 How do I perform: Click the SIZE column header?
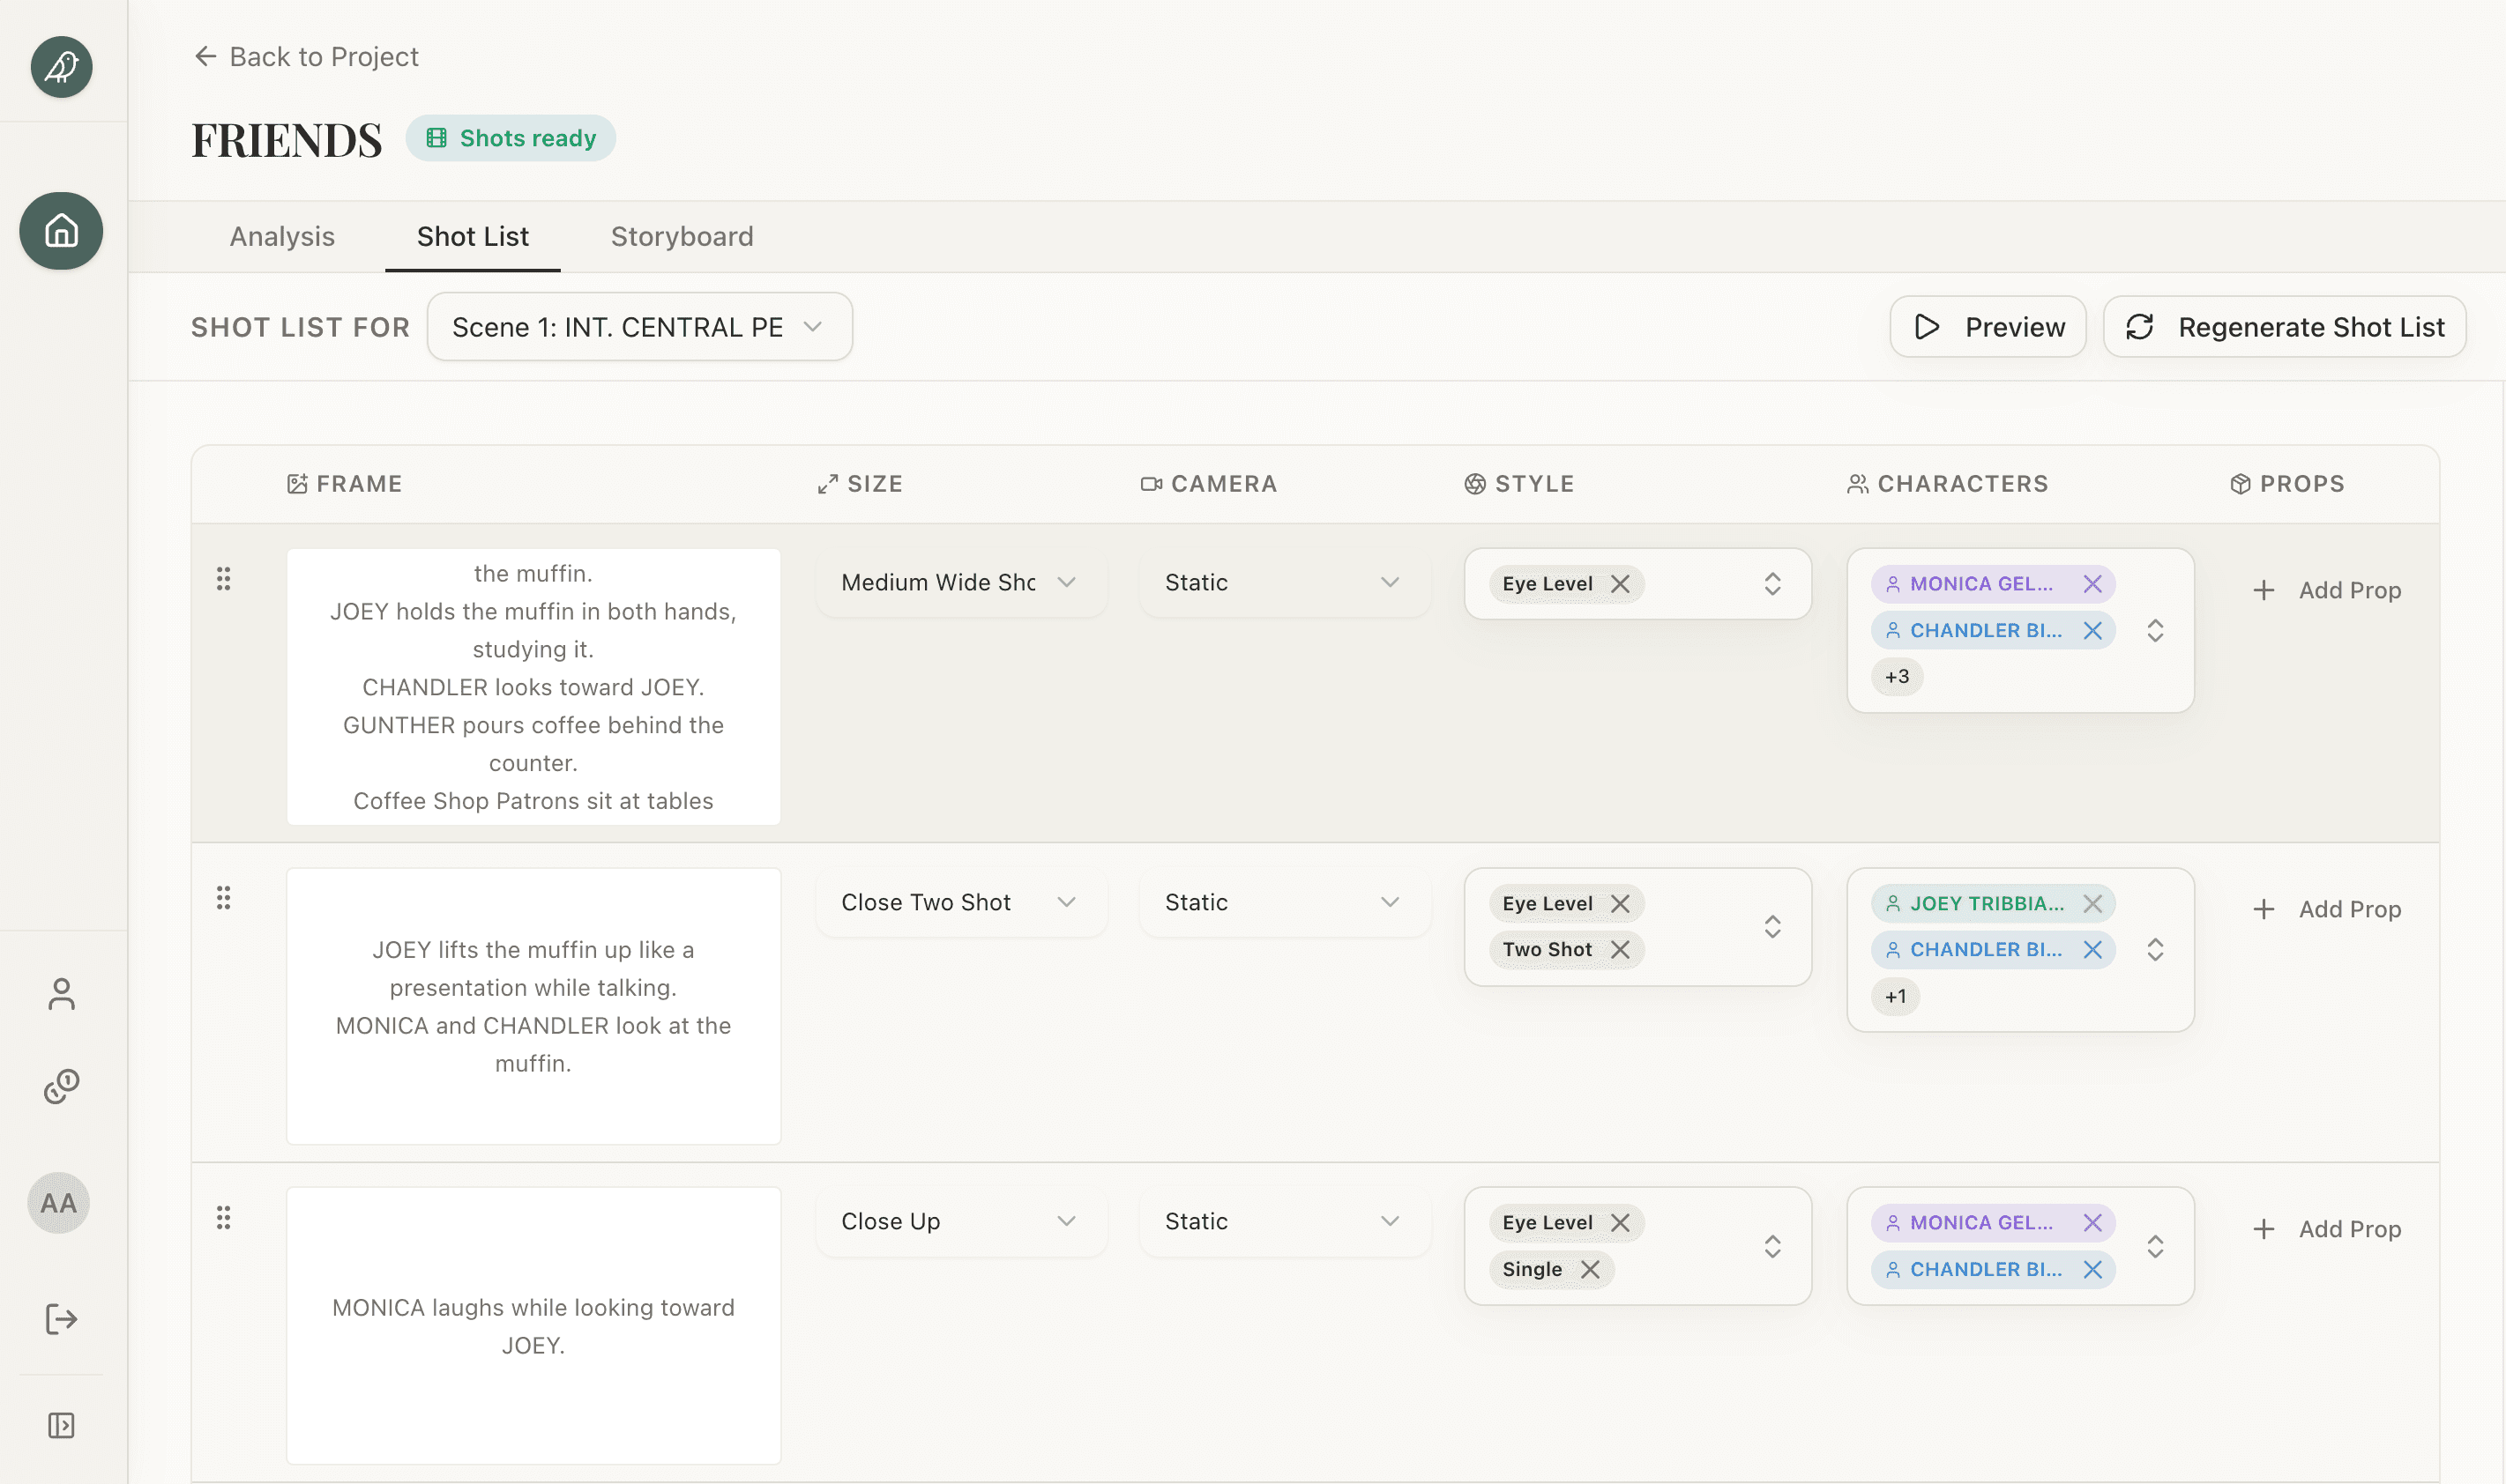coord(861,485)
